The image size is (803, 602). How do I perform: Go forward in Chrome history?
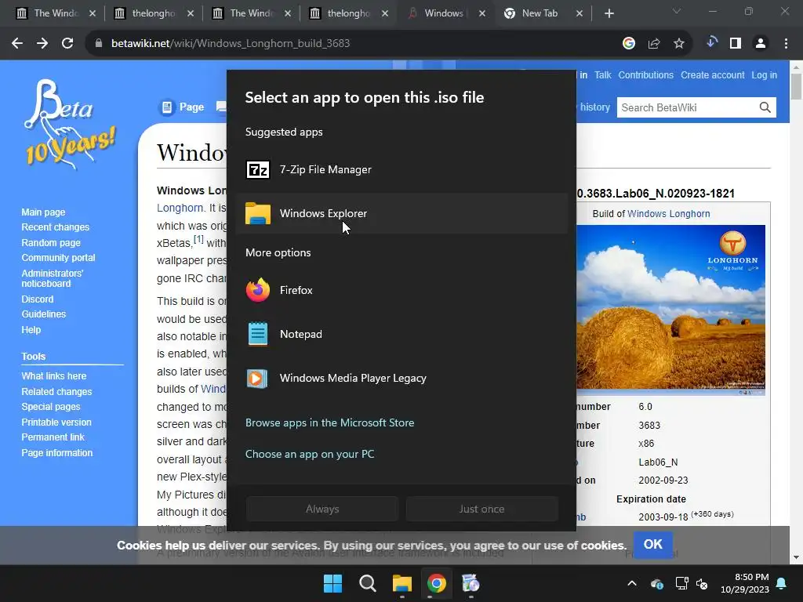point(42,44)
